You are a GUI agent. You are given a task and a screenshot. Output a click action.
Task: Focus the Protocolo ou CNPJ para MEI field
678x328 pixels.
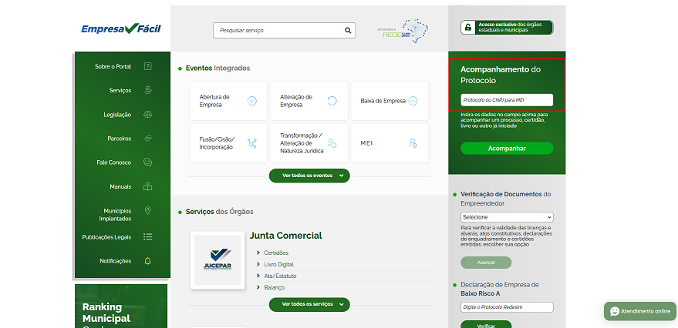coord(507,99)
